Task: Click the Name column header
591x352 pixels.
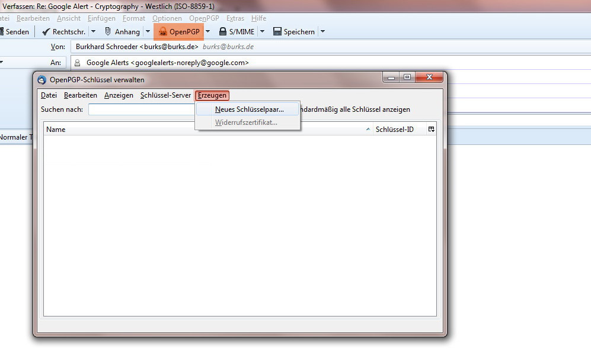Action: click(x=208, y=130)
